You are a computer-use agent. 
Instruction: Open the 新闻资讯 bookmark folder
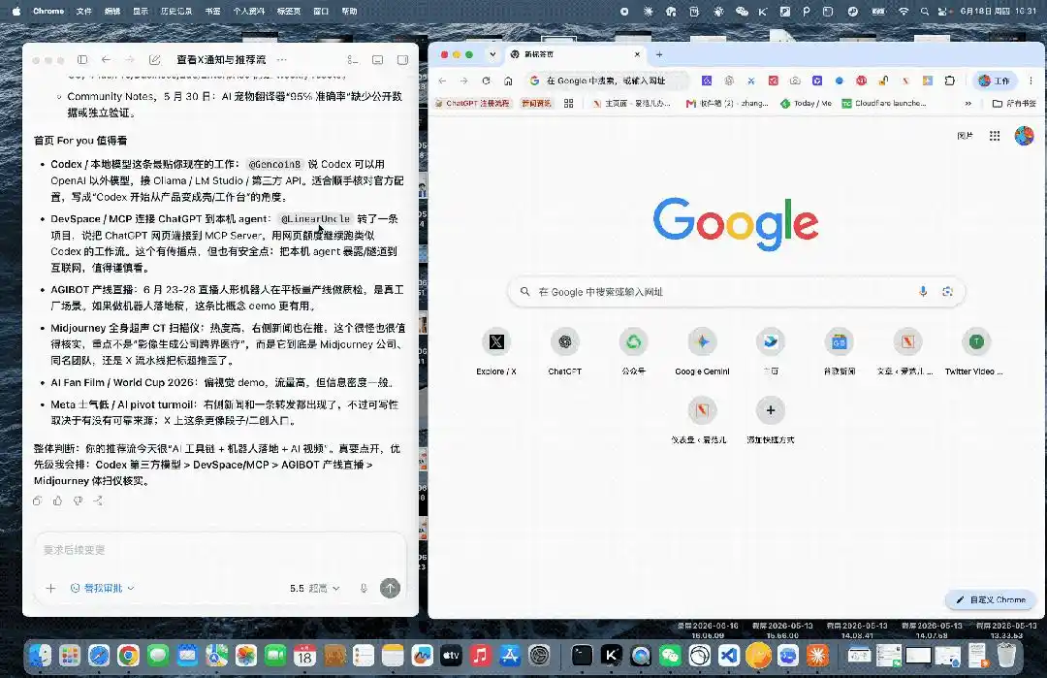536,104
